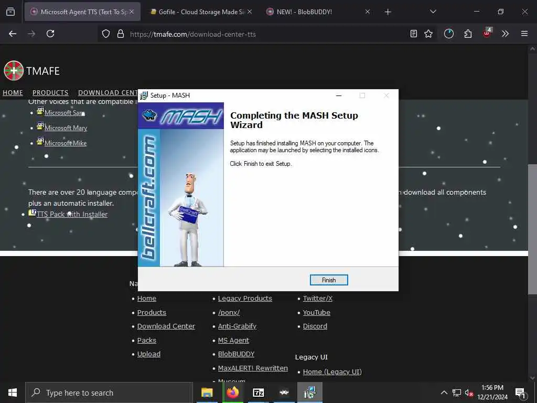Click installer icon beside Microsoft Mary
The image size is (537, 403).
40,126
